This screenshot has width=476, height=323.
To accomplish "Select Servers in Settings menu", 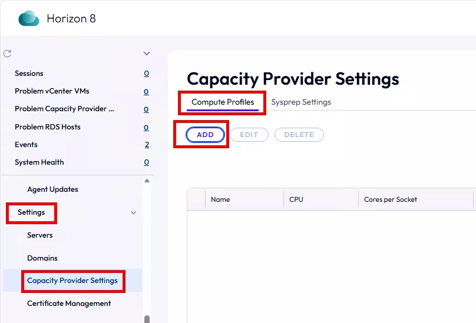I will pos(40,235).
